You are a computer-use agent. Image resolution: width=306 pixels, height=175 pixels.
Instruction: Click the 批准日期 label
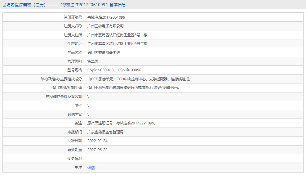74,141
